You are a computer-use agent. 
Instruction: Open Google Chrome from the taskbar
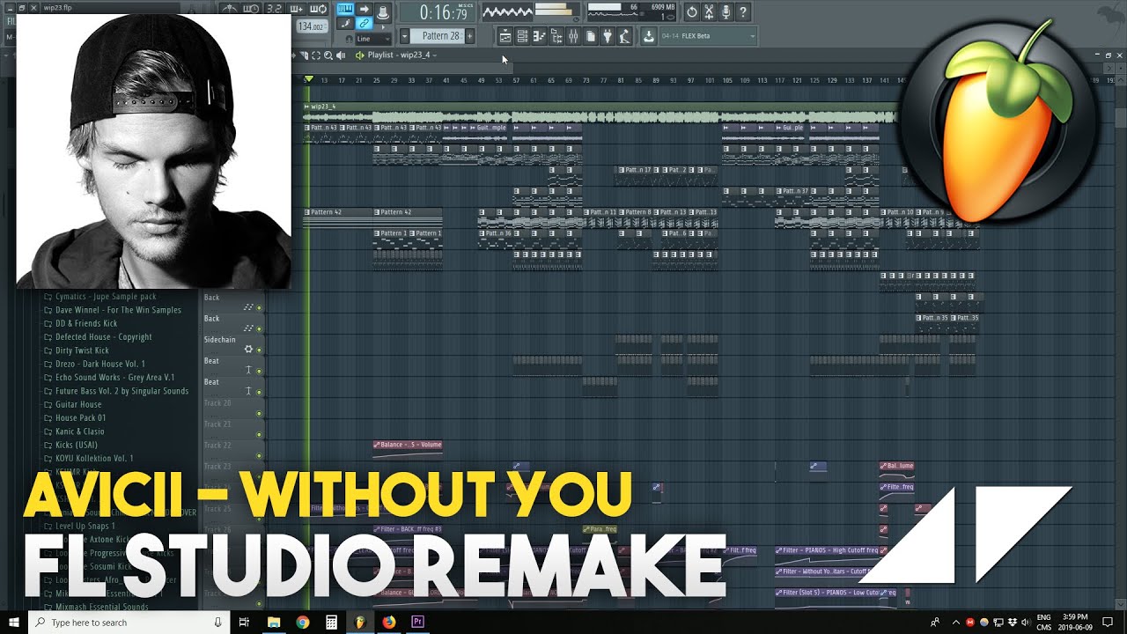click(x=303, y=623)
